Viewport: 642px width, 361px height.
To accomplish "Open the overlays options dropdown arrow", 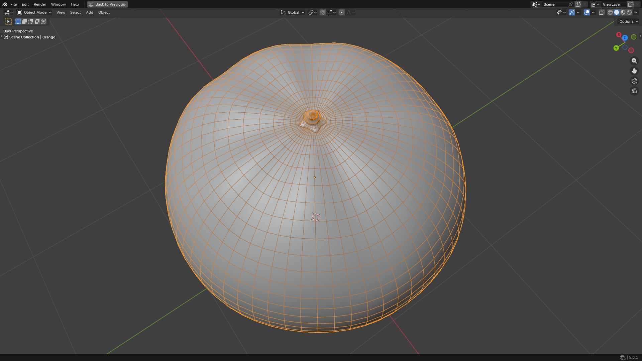I will pos(593,12).
